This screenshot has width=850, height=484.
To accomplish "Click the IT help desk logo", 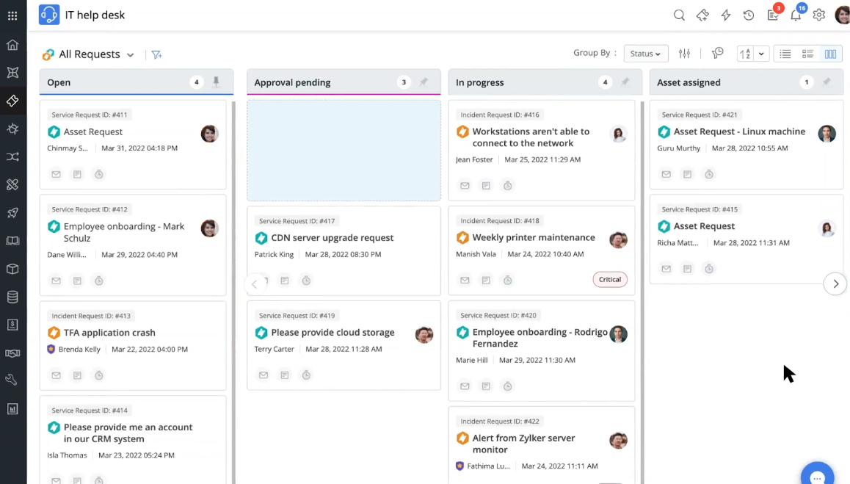I will click(48, 15).
